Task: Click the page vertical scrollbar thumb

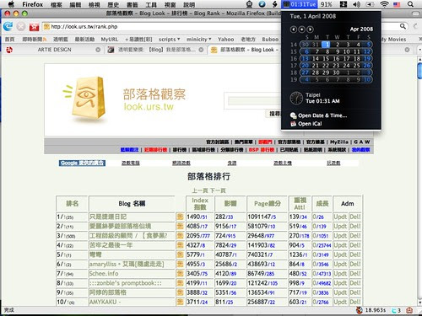Action: [x=419, y=72]
